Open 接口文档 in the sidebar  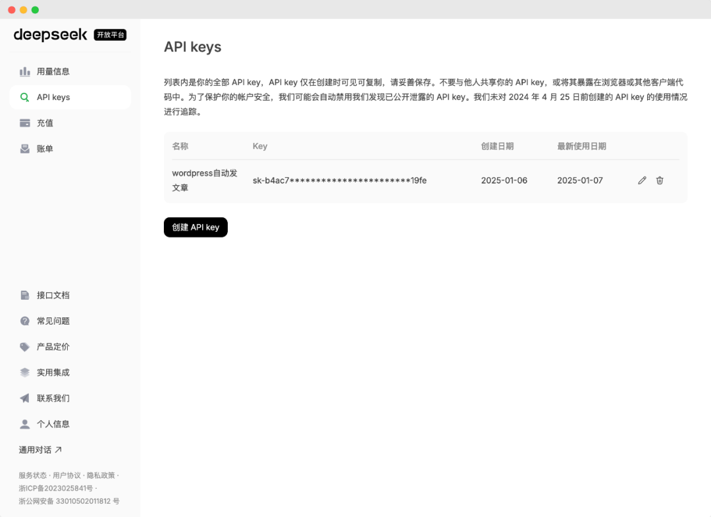70,295
